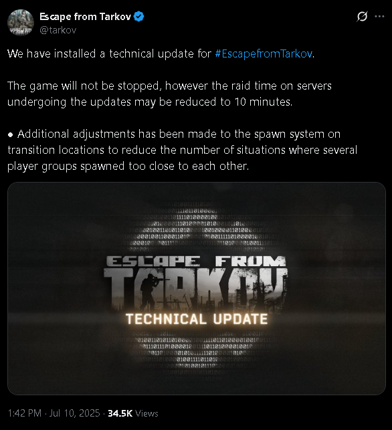View the 34.5K Views analytics
The width and height of the screenshot is (392, 430).
[133, 413]
